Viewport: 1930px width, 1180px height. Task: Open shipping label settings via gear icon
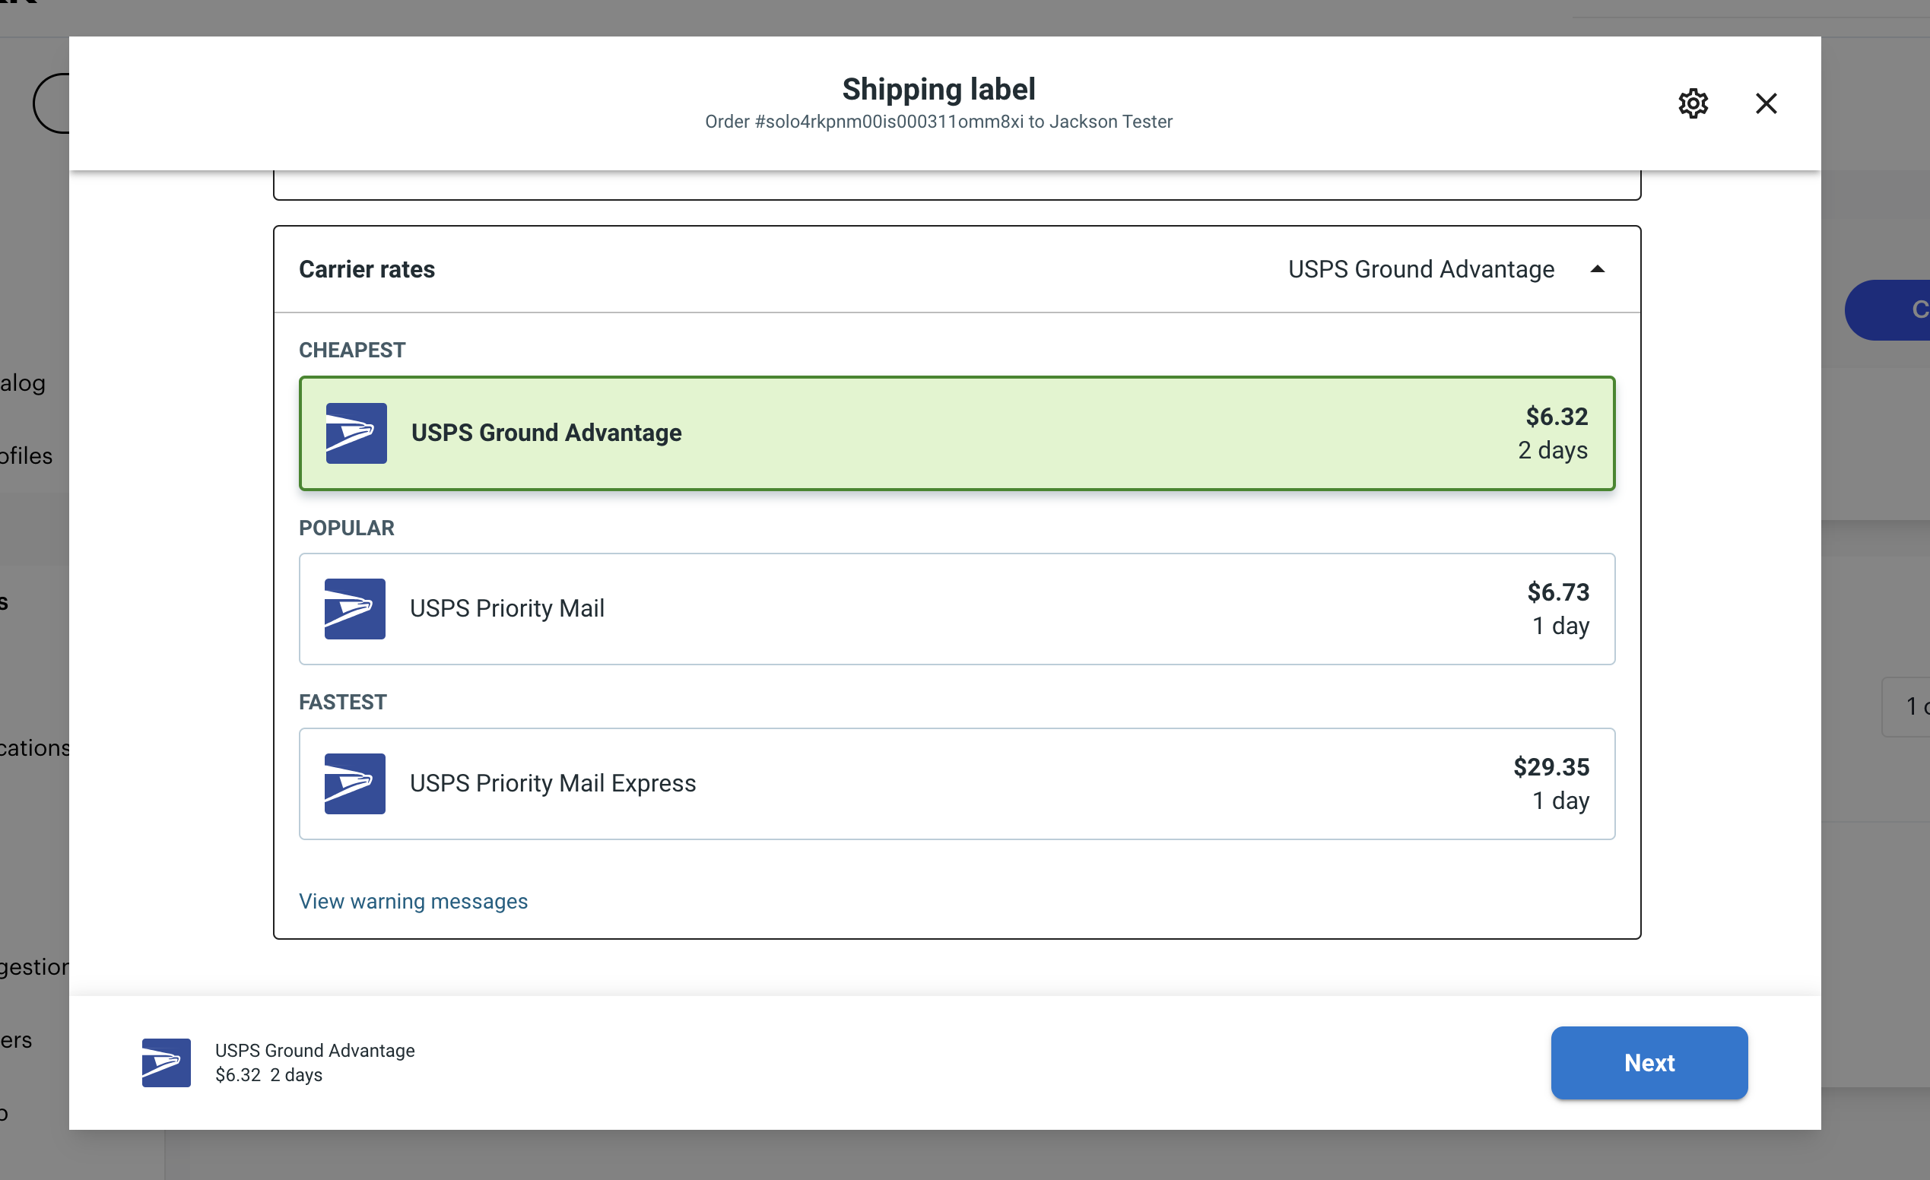point(1694,103)
